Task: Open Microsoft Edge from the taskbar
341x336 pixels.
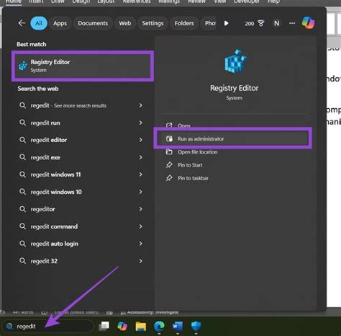Action: (159, 326)
